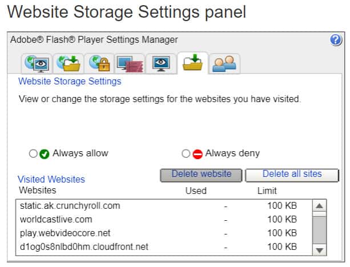Select play.webvideocore.net in the websites list

(x=164, y=233)
